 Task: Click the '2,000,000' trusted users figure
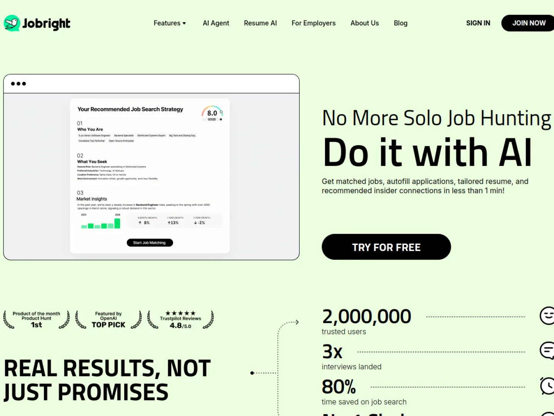click(367, 317)
